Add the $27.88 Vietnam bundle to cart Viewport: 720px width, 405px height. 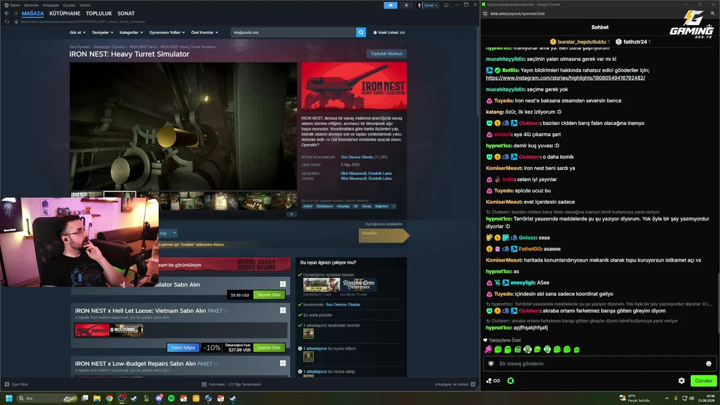tap(269, 348)
